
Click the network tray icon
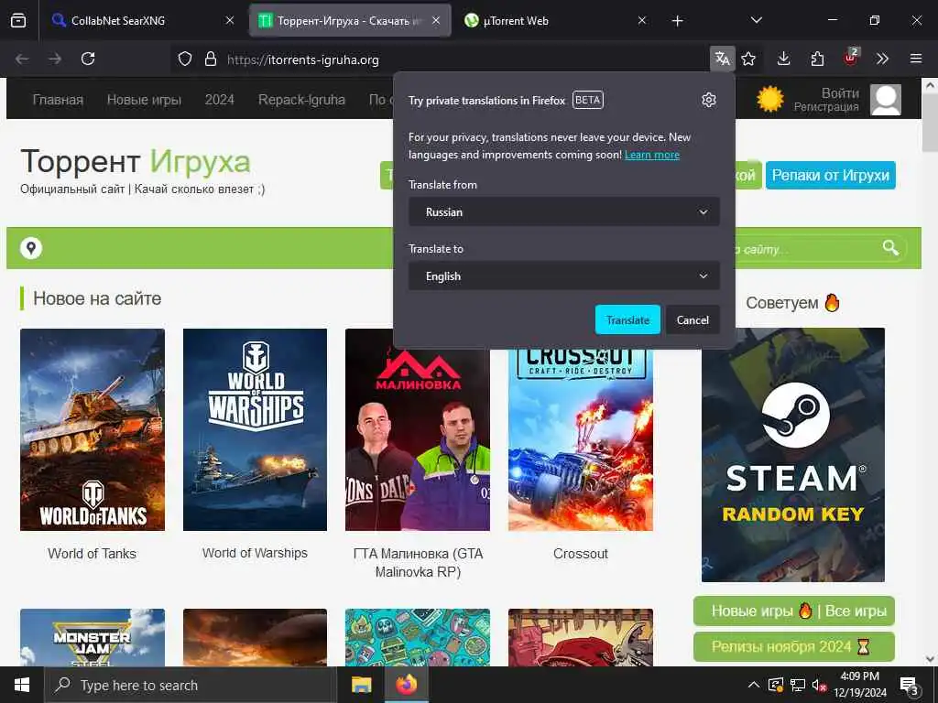[797, 685]
